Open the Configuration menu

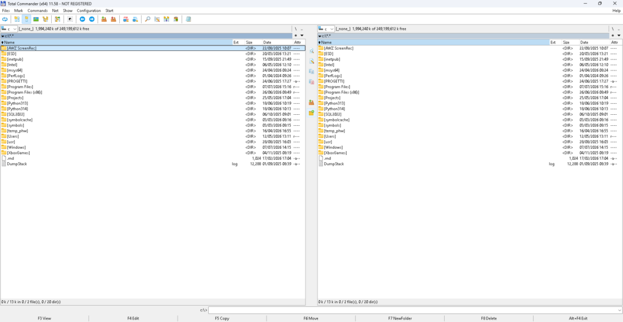(89, 11)
